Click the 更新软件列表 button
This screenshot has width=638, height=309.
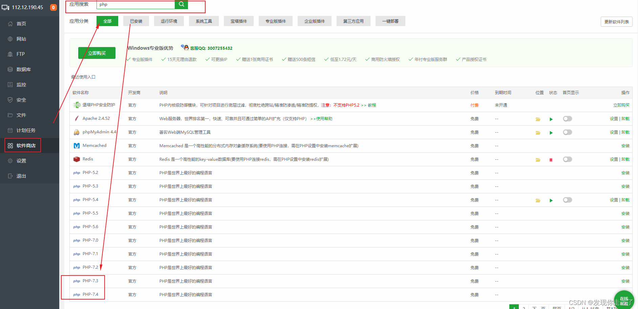[617, 22]
